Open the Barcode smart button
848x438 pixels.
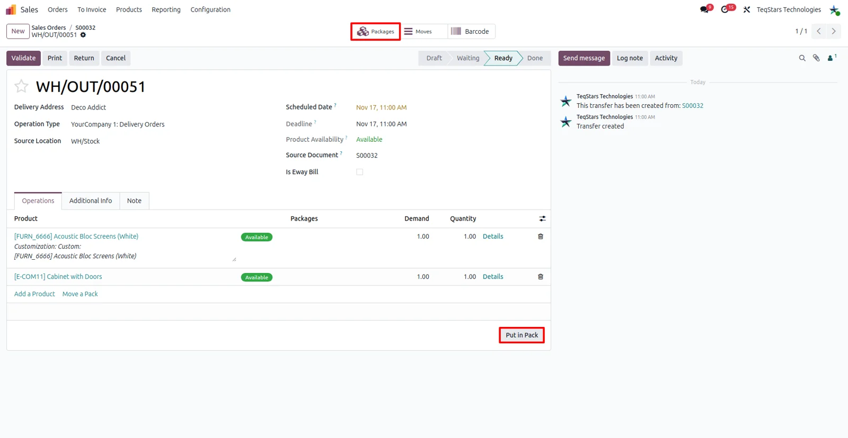click(471, 32)
